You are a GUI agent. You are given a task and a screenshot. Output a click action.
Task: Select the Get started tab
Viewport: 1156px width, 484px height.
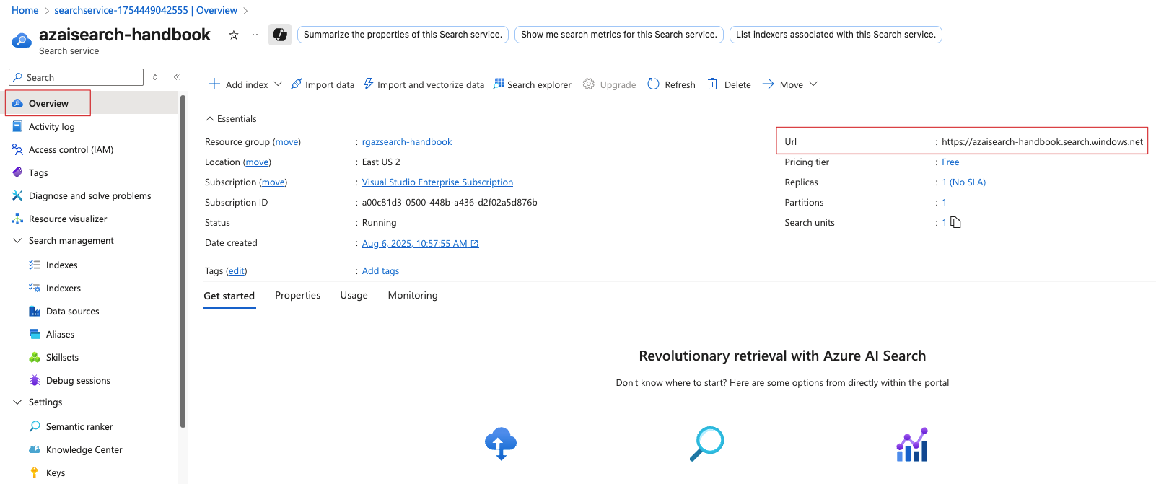point(229,296)
